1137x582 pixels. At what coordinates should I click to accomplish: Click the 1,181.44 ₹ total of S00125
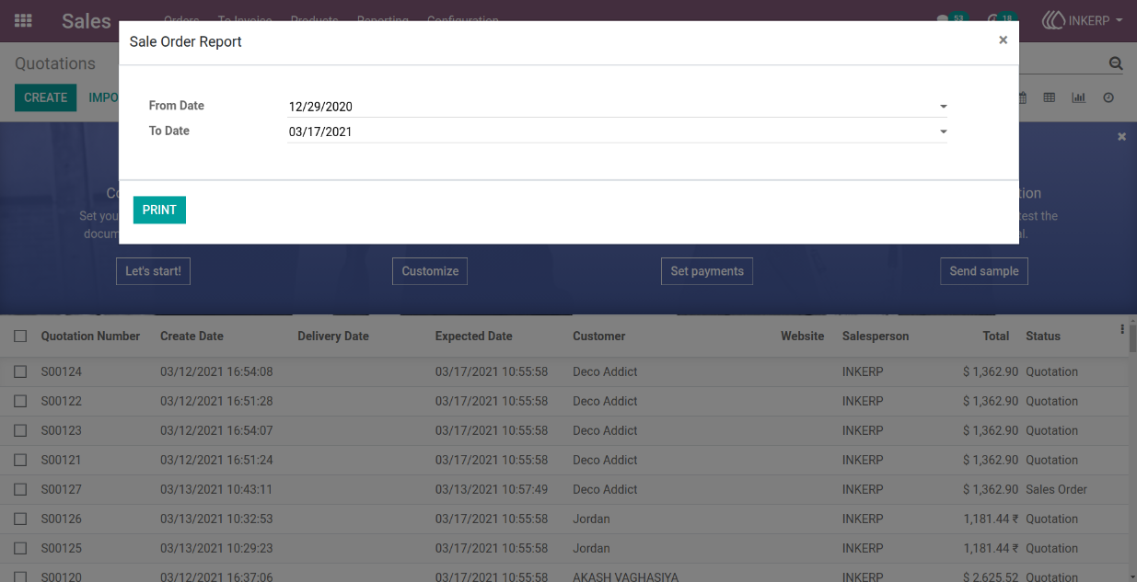991,549
